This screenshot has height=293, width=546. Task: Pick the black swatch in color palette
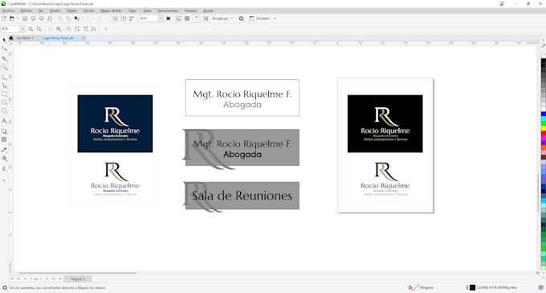(x=544, y=61)
